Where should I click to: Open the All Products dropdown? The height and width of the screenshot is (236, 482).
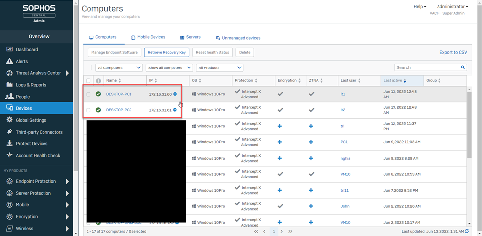point(219,67)
